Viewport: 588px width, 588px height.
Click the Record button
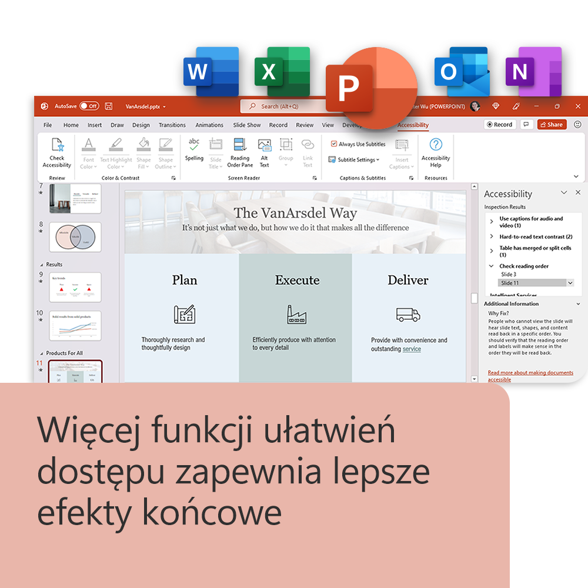tap(500, 125)
